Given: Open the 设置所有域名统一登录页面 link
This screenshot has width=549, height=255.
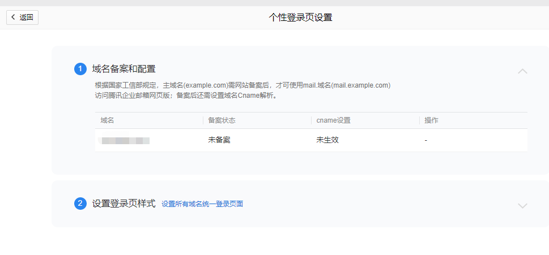Looking at the screenshot, I should (x=202, y=204).
